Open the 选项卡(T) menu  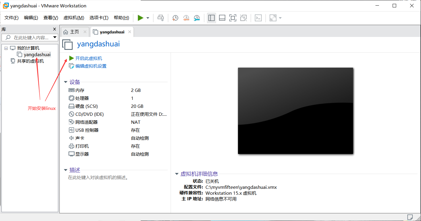click(x=99, y=18)
